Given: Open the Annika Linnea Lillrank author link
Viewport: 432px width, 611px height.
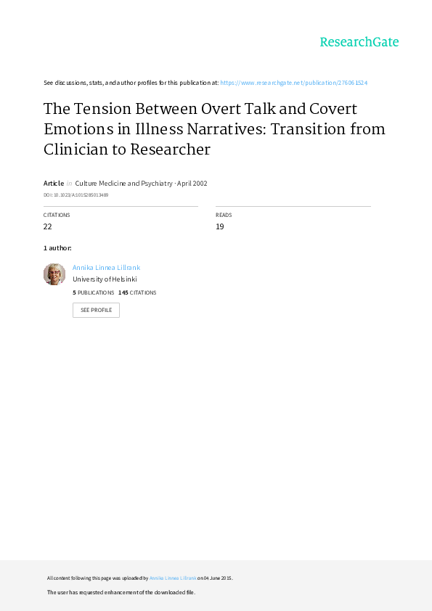Looking at the screenshot, I should coord(106,268).
